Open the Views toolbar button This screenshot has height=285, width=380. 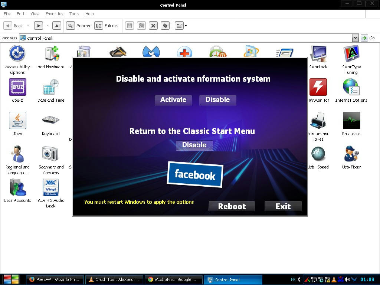tap(179, 26)
